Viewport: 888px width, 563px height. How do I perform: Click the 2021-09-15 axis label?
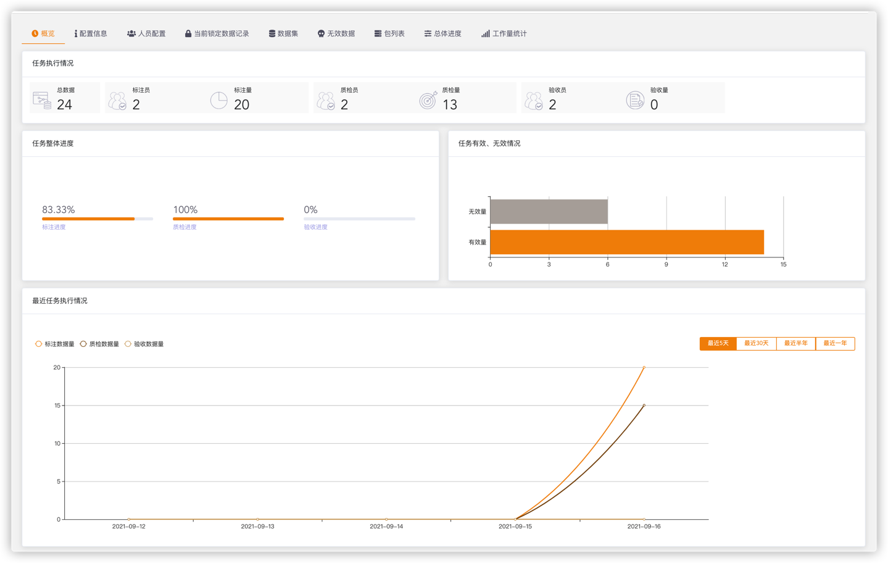coord(515,527)
